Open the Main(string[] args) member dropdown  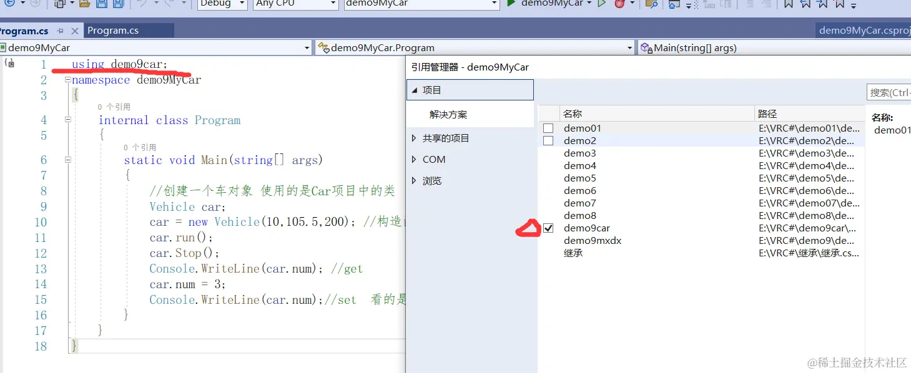[774, 47]
